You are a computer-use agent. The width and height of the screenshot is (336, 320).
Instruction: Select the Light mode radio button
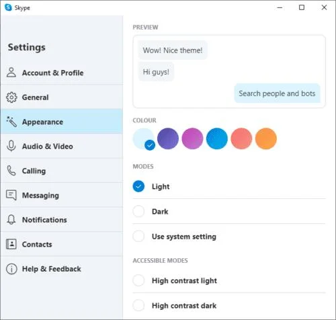(x=138, y=186)
